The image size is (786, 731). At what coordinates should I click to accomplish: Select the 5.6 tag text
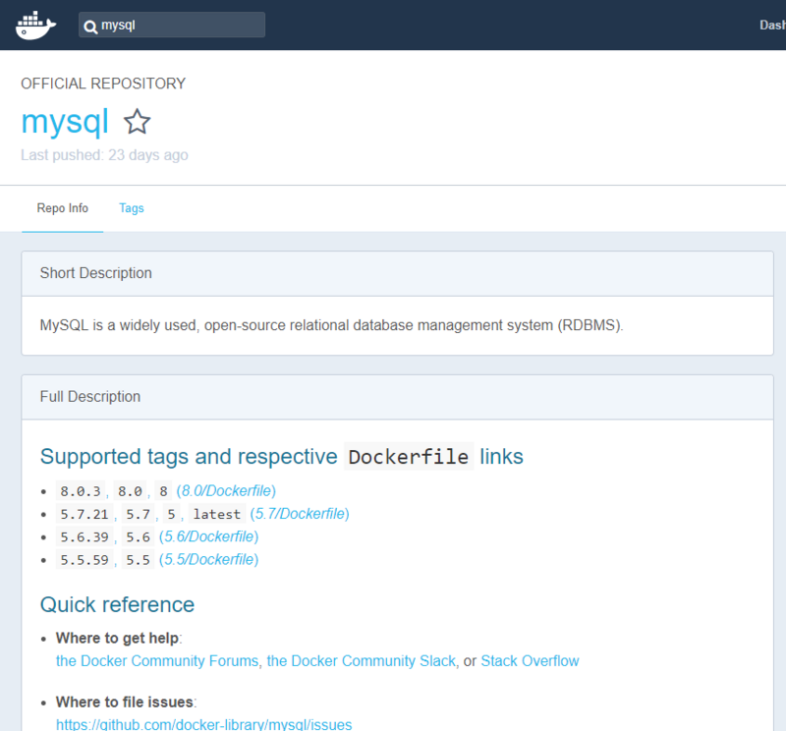138,537
